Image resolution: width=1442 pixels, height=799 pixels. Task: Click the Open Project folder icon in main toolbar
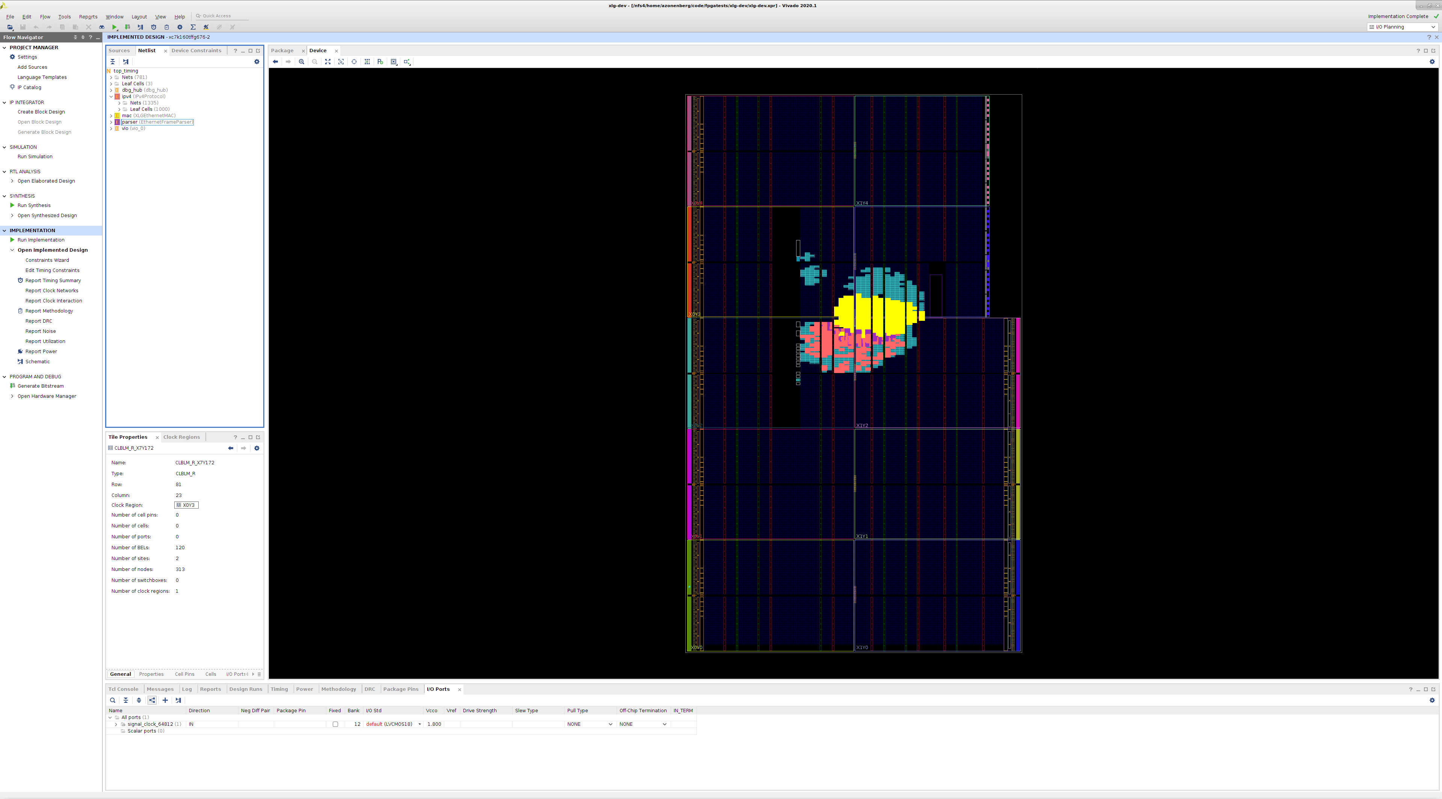tap(9, 27)
